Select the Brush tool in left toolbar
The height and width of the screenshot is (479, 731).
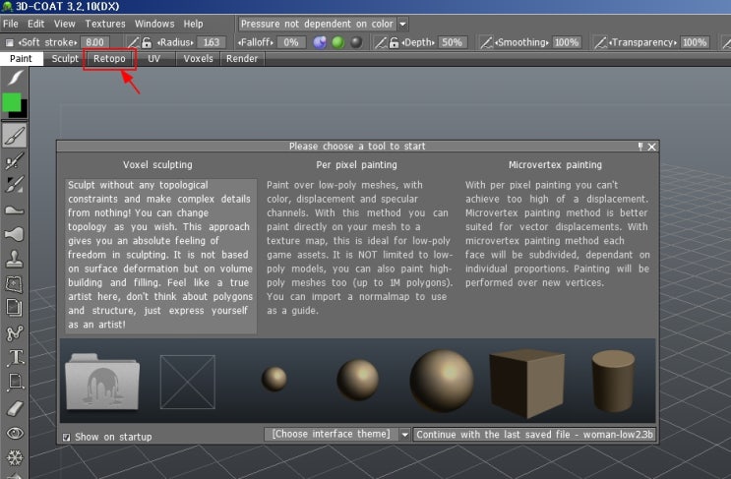15,136
